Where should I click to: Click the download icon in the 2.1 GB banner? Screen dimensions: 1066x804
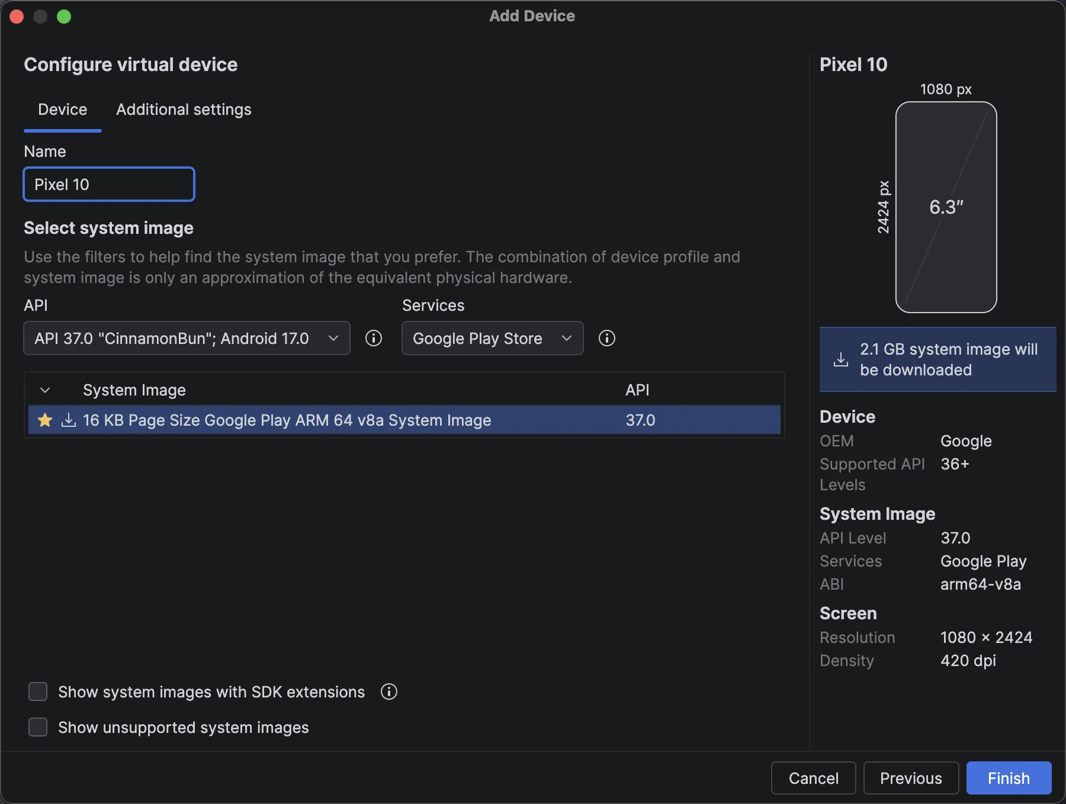point(841,359)
